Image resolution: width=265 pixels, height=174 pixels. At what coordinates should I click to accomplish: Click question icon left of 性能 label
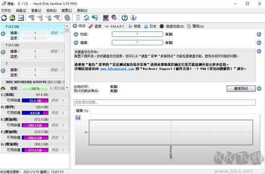76,34
